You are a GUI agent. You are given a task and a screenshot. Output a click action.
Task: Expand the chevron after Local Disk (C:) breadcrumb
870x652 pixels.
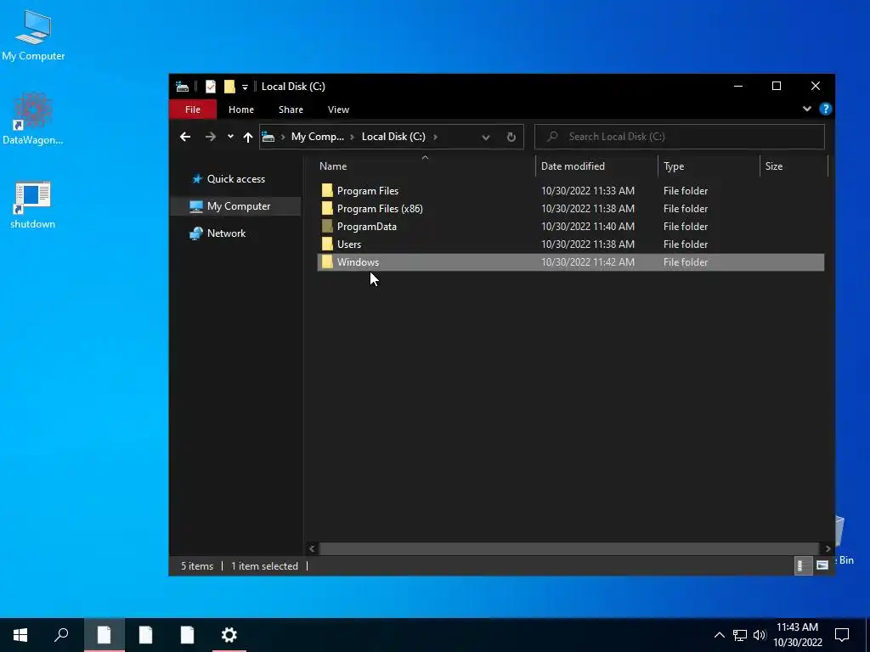pos(435,137)
